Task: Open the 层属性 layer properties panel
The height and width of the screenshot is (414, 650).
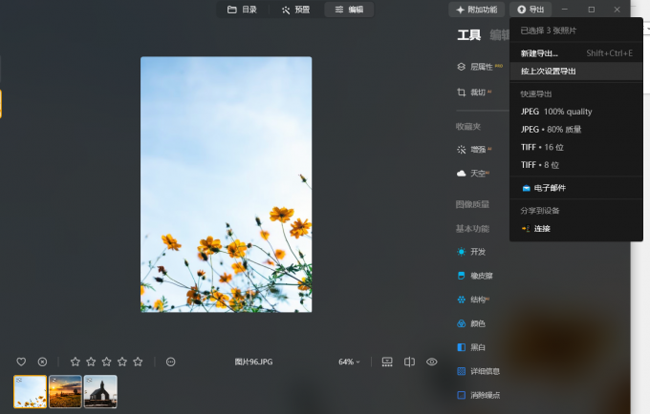Action: click(480, 67)
